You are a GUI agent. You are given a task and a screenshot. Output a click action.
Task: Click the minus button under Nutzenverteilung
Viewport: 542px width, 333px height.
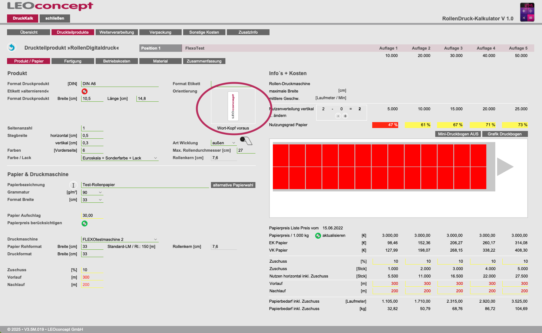338,116
